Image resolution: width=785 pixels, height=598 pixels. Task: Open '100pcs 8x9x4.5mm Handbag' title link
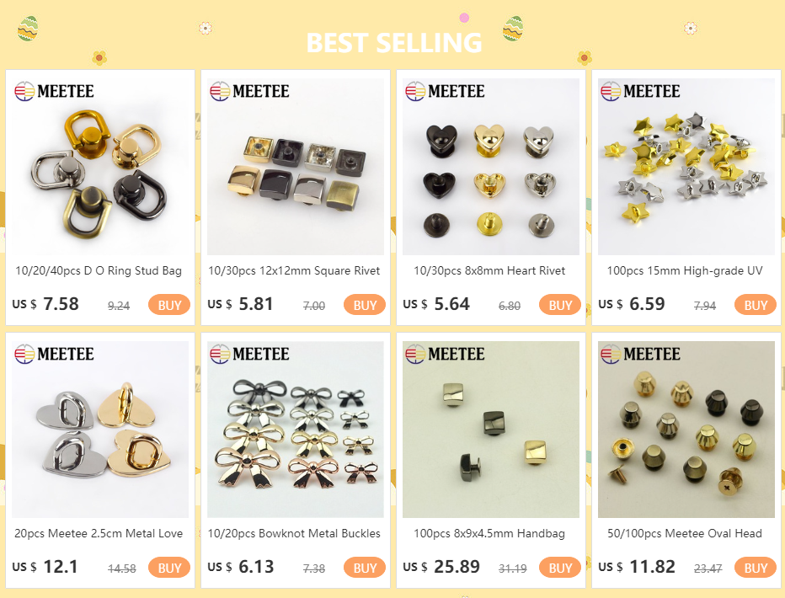point(489,533)
